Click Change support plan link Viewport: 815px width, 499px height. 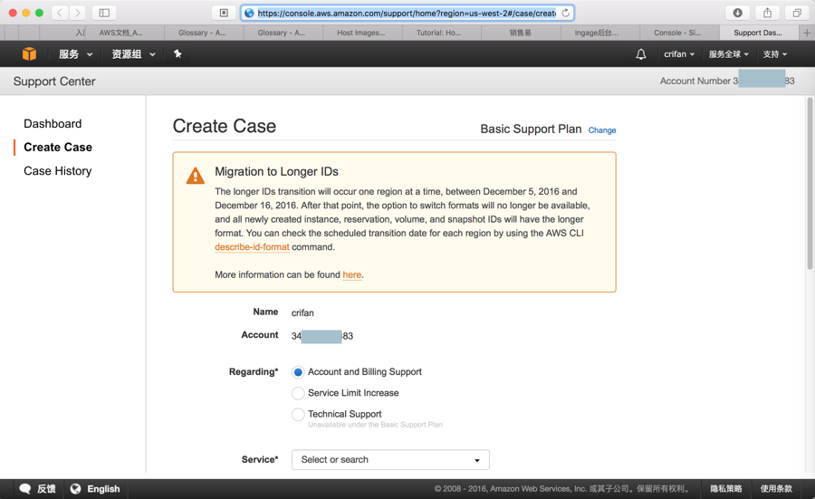pos(602,130)
